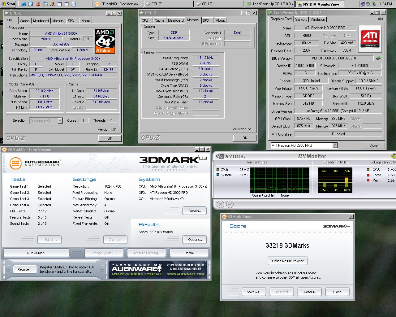Click the Alienware advertisement banner
Viewport: 396px width, 317px height.
[x=158, y=269]
